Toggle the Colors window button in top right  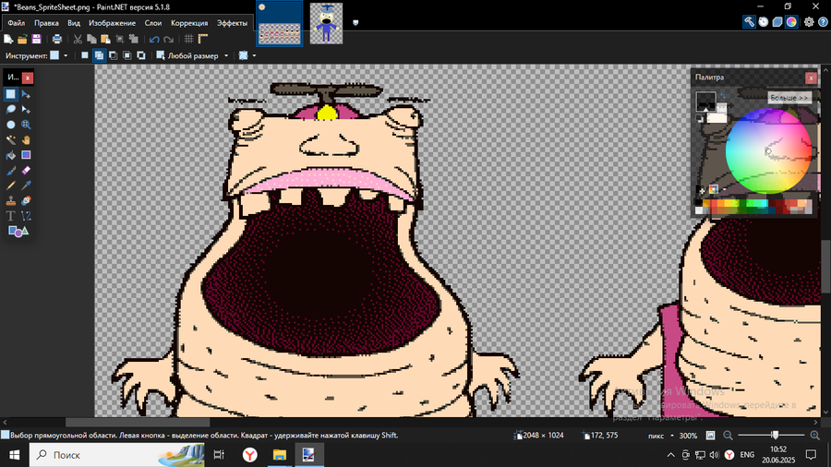[791, 22]
